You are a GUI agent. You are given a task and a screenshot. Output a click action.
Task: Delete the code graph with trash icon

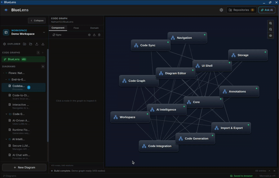click(x=99, y=35)
